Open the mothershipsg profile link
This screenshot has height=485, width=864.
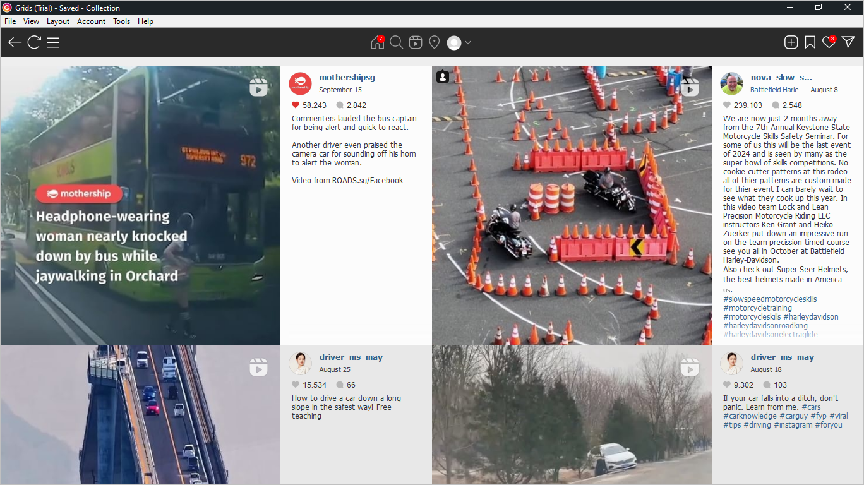pyautogui.click(x=347, y=77)
